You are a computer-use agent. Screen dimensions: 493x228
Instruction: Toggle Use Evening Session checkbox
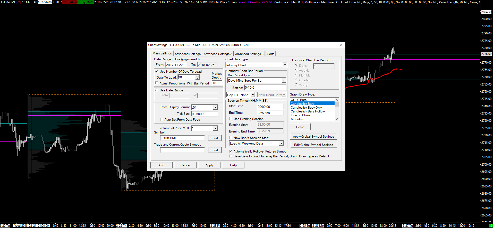pos(231,119)
